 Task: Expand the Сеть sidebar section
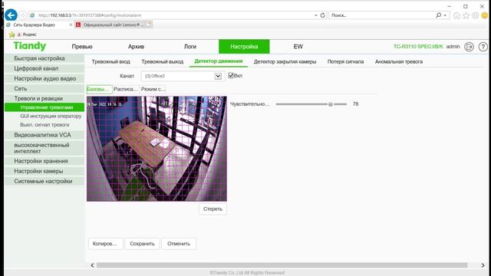44,89
